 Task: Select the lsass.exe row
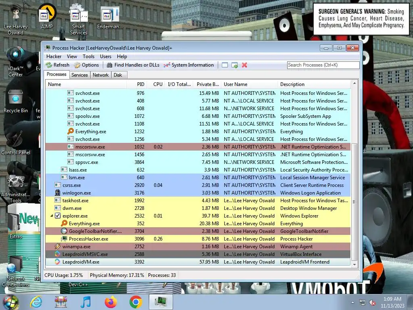[x=198, y=170]
